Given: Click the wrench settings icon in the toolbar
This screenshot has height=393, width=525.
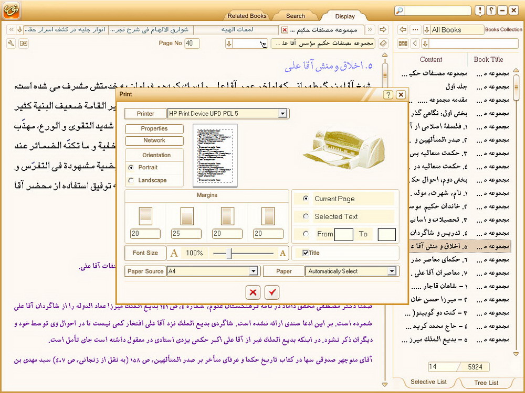Looking at the screenshot, I should pyautogui.click(x=10, y=43).
